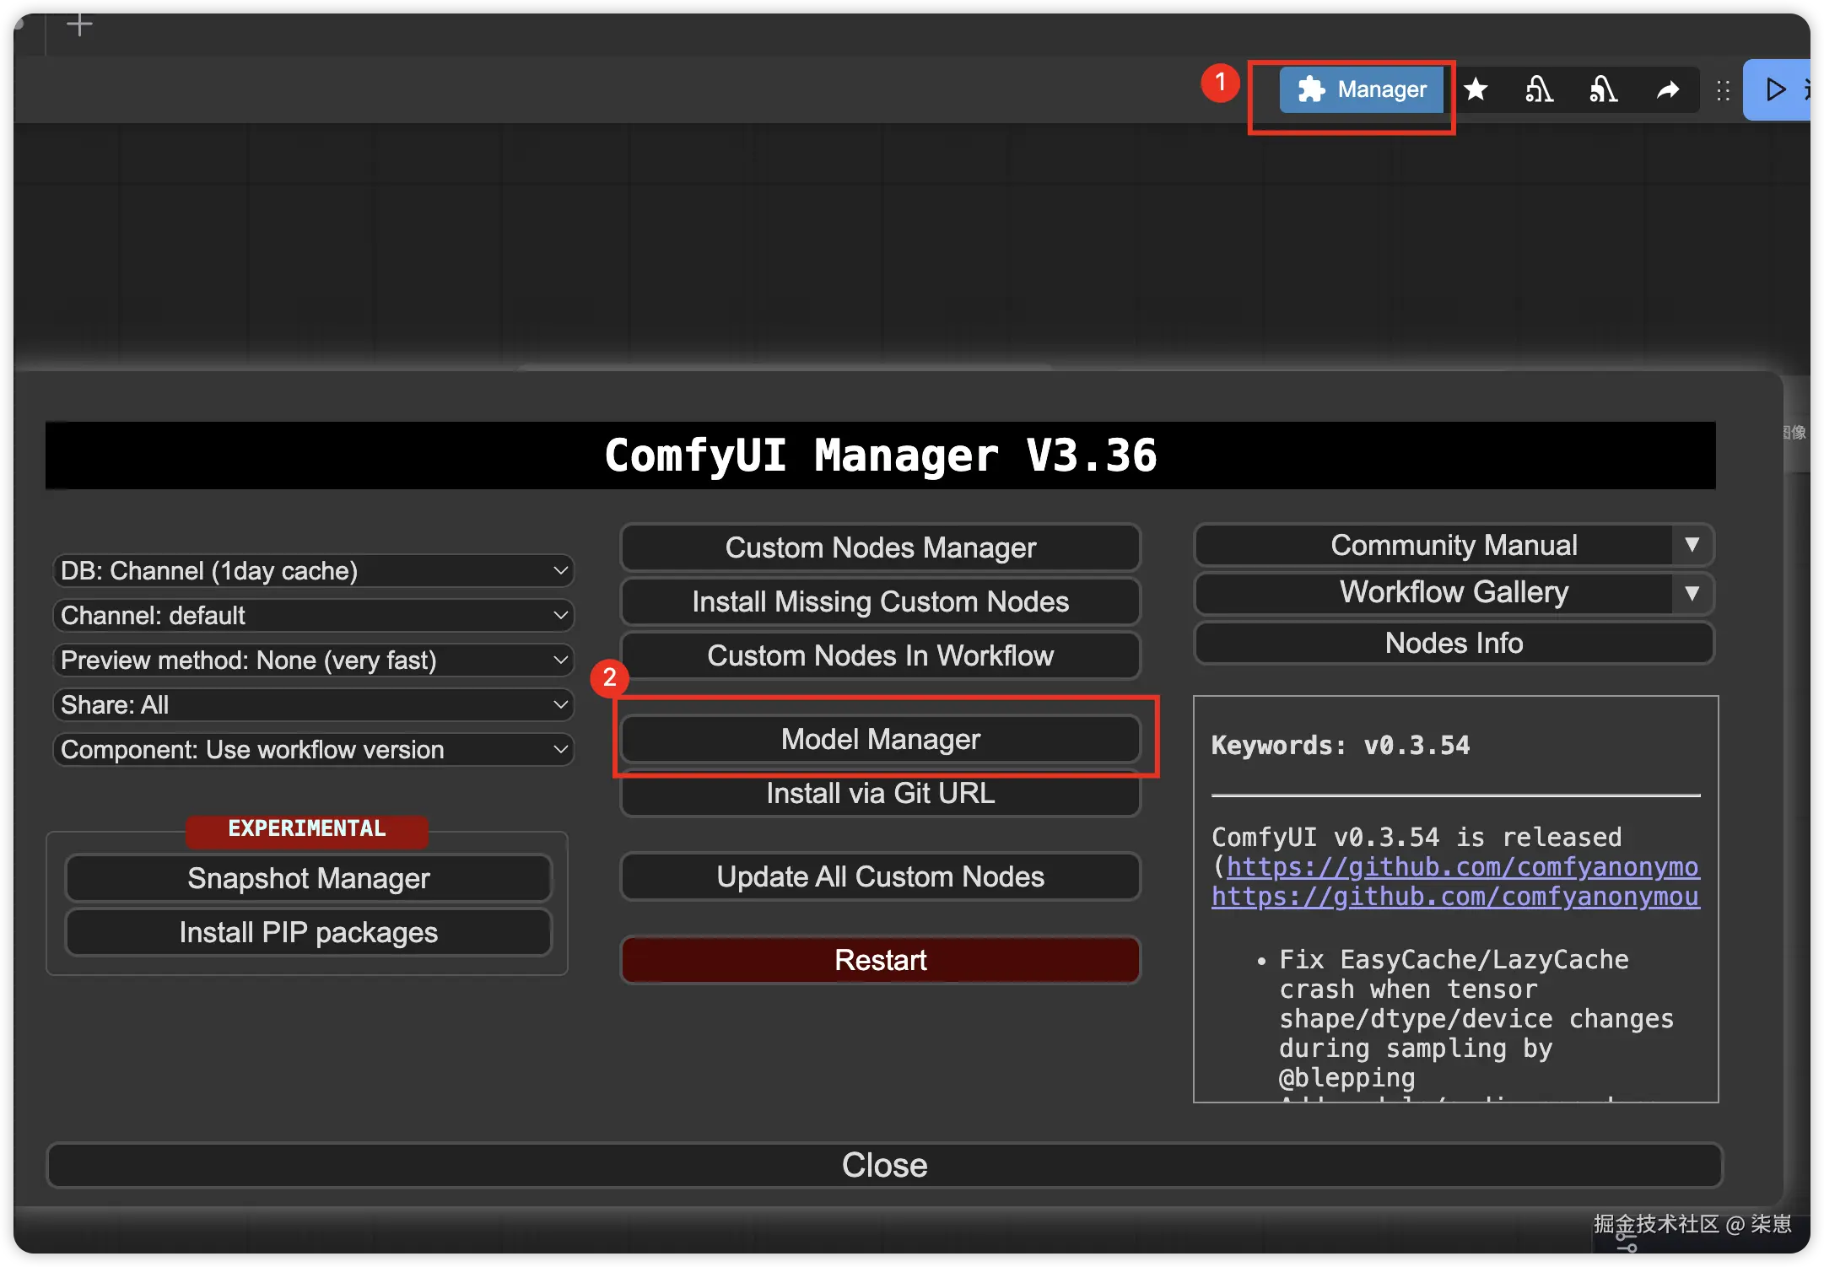Image resolution: width=1824 pixels, height=1267 pixels.
Task: Close the ComfyUI Manager dialog
Action: tap(883, 1165)
